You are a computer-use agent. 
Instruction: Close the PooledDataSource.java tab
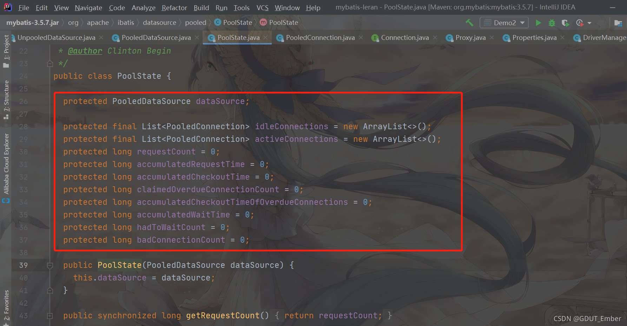click(197, 37)
